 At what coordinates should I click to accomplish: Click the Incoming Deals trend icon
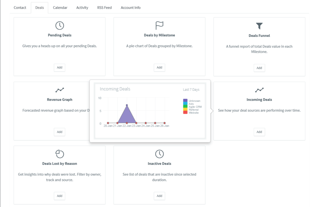(x=259, y=90)
